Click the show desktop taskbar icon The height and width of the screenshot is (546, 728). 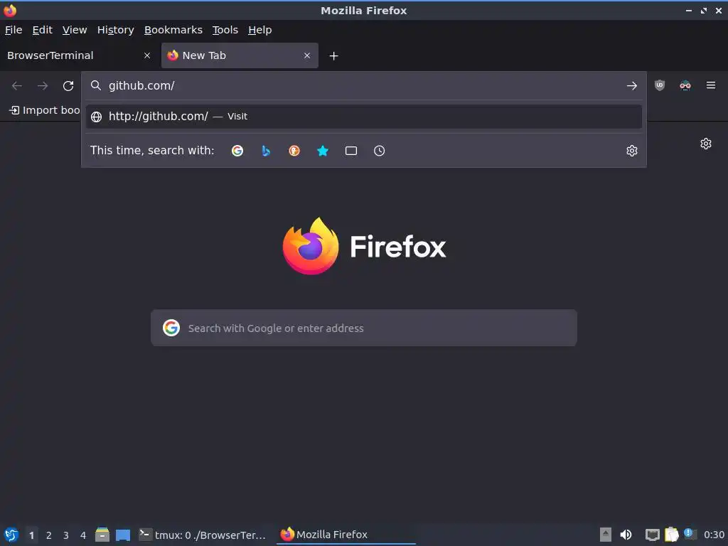click(x=123, y=535)
